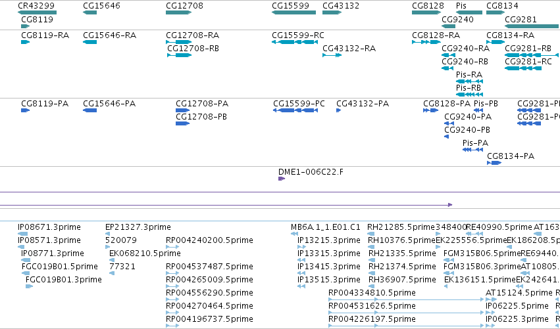560x329 pixels.
Task: Select protein label Pis-PA
Action: [475, 143]
